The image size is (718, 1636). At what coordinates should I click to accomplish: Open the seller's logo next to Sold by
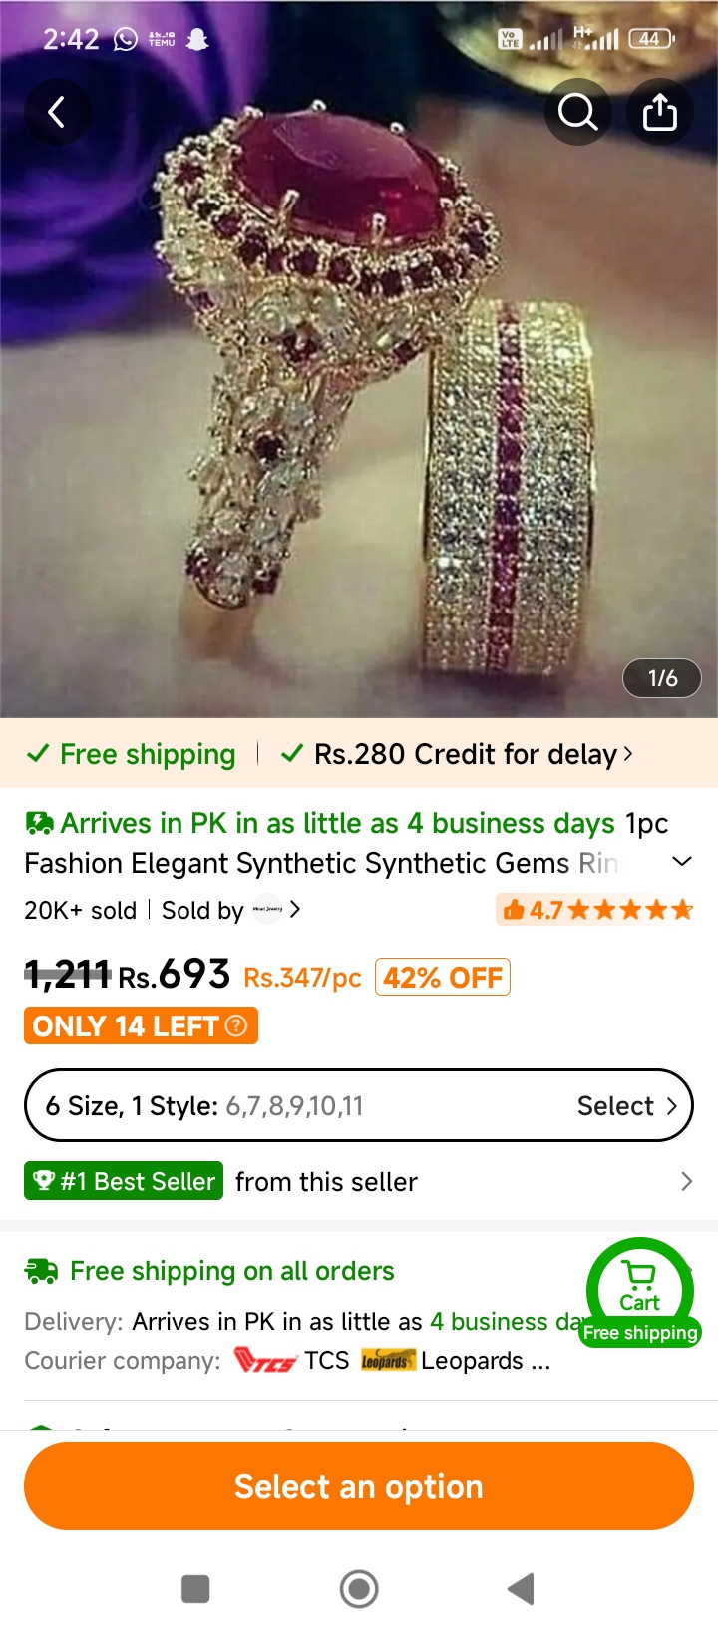tap(267, 910)
